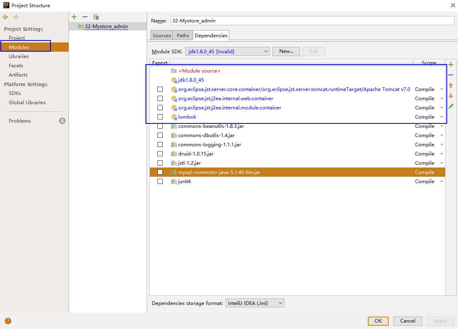This screenshot has width=458, height=329.
Task: Select Libraries in the sidebar
Action: [19, 56]
